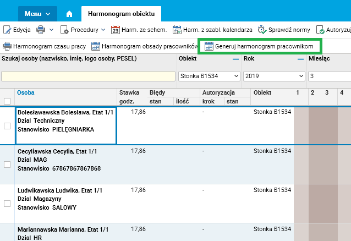Click the person search input field
351x241 pixels.
click(x=87, y=76)
